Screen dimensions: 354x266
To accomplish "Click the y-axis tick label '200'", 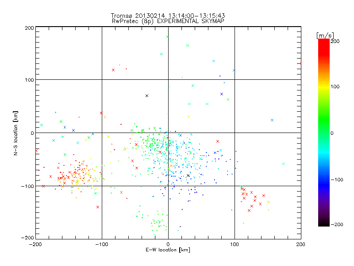I will tap(29, 28).
